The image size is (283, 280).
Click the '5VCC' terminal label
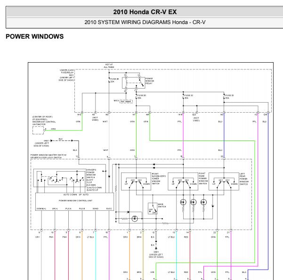[109, 209]
